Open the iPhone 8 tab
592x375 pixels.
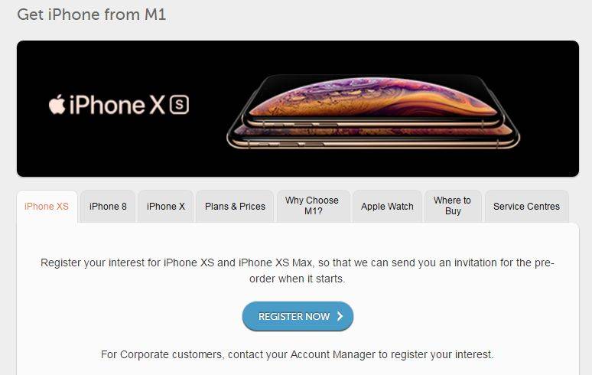click(108, 207)
